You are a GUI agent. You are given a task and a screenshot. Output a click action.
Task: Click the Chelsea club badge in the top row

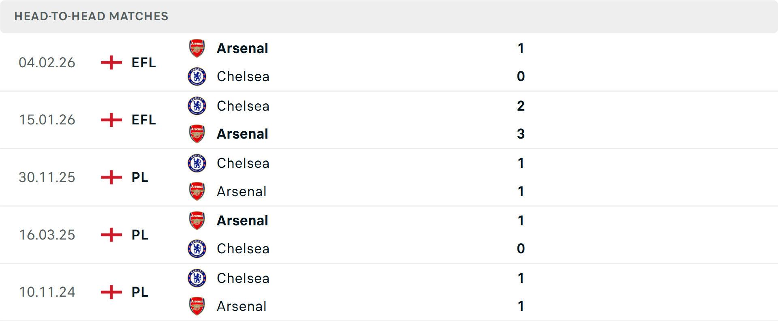[197, 76]
